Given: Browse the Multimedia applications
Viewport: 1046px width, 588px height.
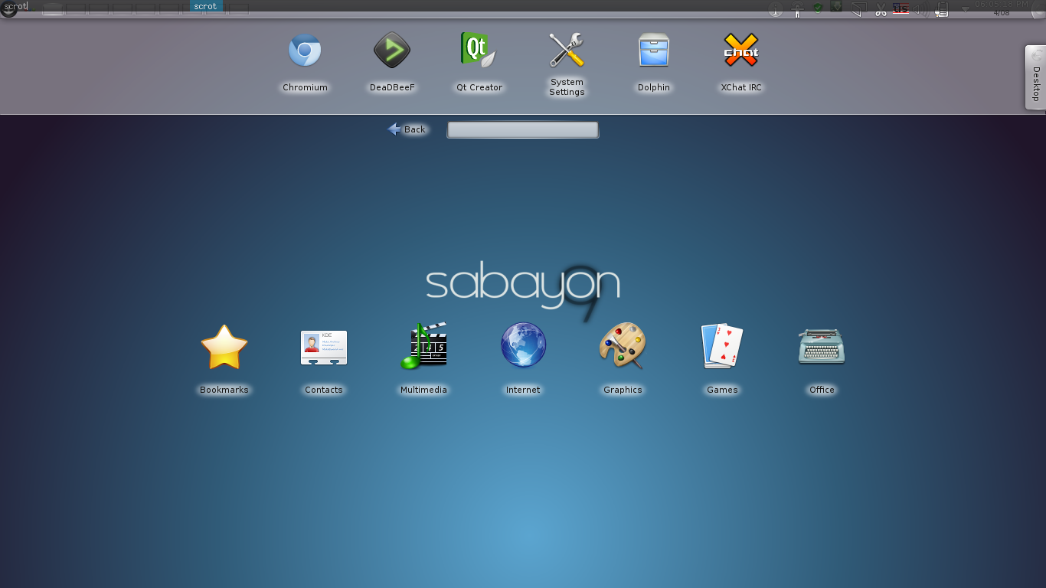Looking at the screenshot, I should (423, 359).
